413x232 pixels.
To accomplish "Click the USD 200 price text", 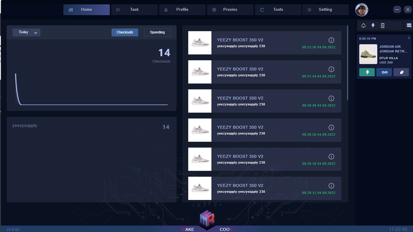I will (x=386, y=62).
